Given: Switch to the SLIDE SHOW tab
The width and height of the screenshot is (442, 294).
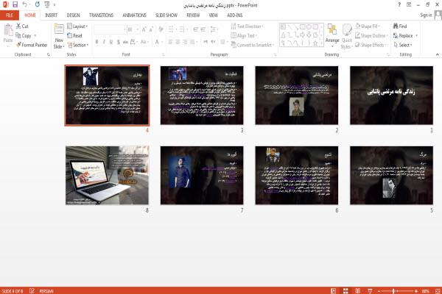Looking at the screenshot, I should click(166, 15).
